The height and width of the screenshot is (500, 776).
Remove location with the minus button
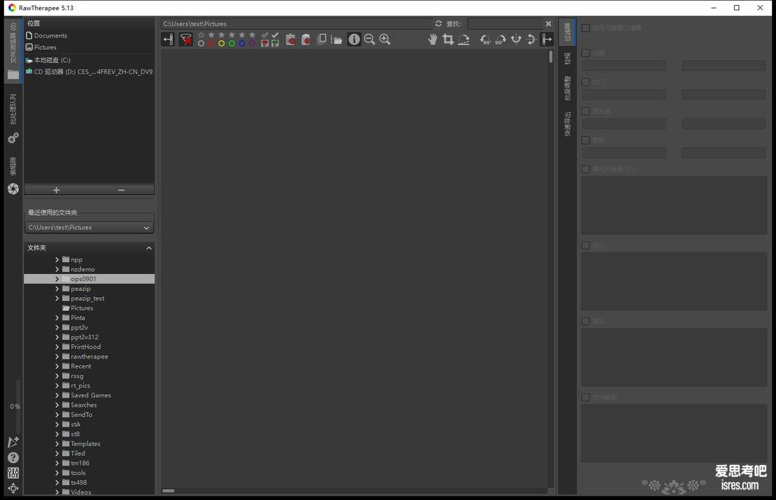coord(122,190)
